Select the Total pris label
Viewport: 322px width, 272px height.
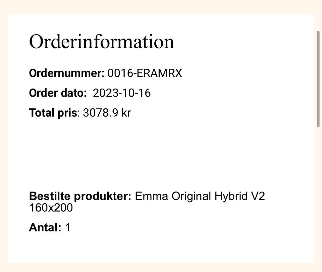(53, 113)
